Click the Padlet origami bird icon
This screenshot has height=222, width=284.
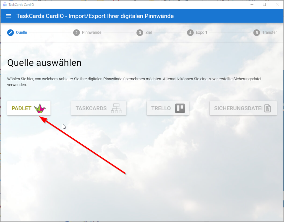click(40, 108)
